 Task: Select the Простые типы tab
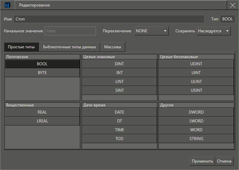pos(21,47)
